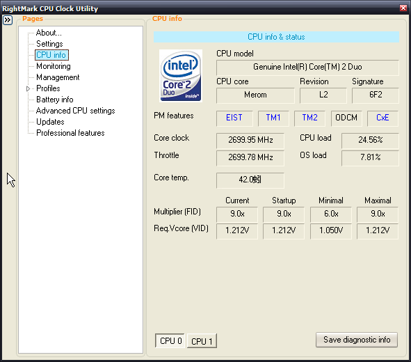411x362 pixels.
Task: Go to the Monitoring page
Action: coord(54,66)
